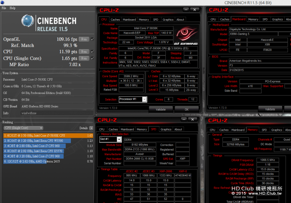
Task: Switch to Memory tab in top-left CPU-Z
Action: coord(144,19)
